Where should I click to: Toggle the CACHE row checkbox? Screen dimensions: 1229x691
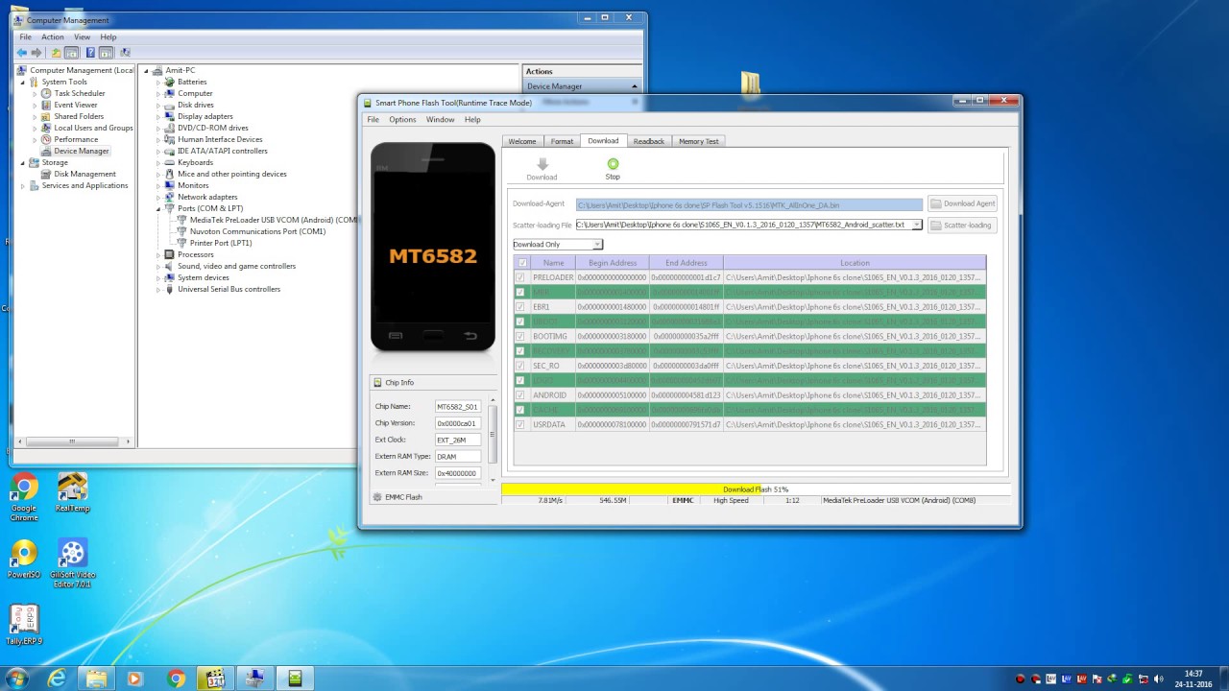click(520, 410)
